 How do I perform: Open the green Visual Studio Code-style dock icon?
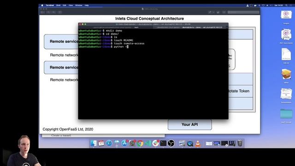click(x=148, y=143)
